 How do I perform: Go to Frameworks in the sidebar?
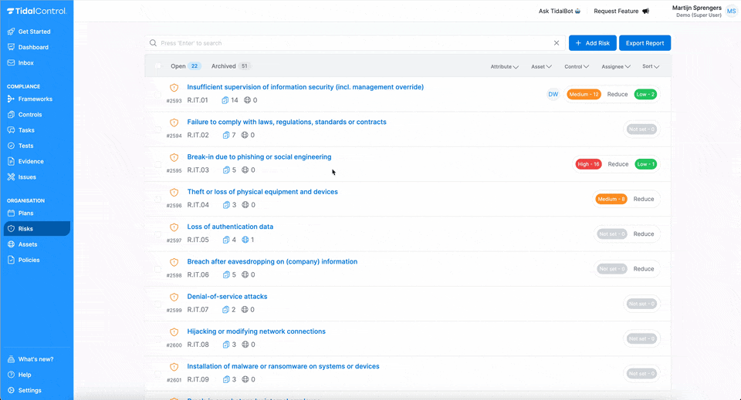pyautogui.click(x=35, y=99)
